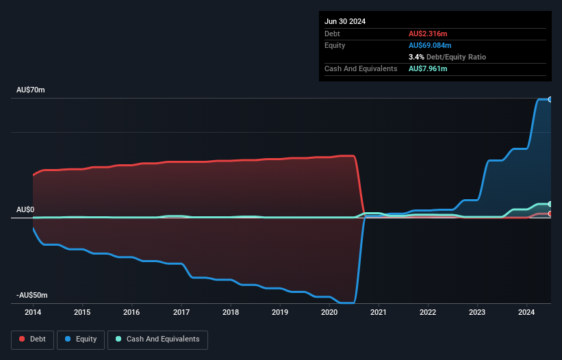Image resolution: width=562 pixels, height=360 pixels.
Task: Click the Debt row label in tooltip
Action: tap(332, 34)
